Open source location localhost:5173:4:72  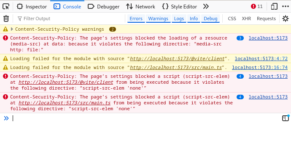[261, 58]
